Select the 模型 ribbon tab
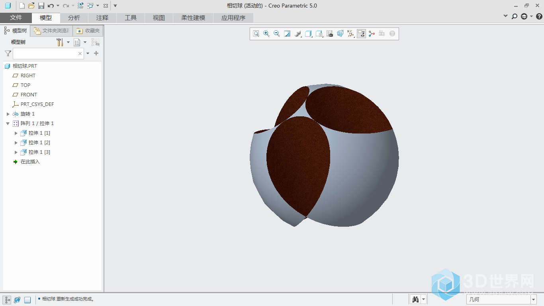This screenshot has height=306, width=544. 46,18
